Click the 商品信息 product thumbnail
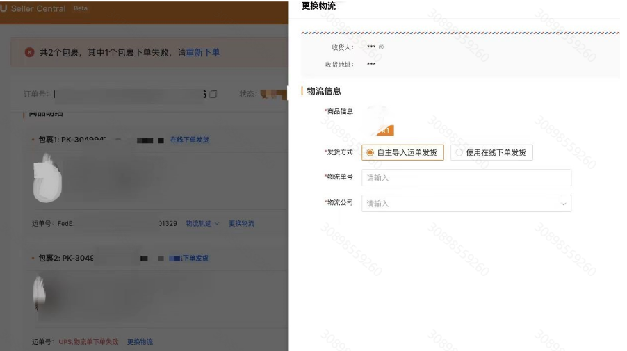The image size is (627, 351). 380,120
